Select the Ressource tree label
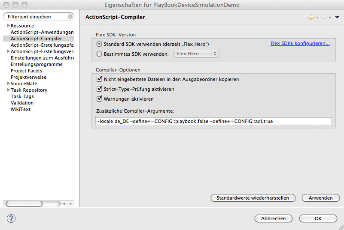 click(x=22, y=26)
